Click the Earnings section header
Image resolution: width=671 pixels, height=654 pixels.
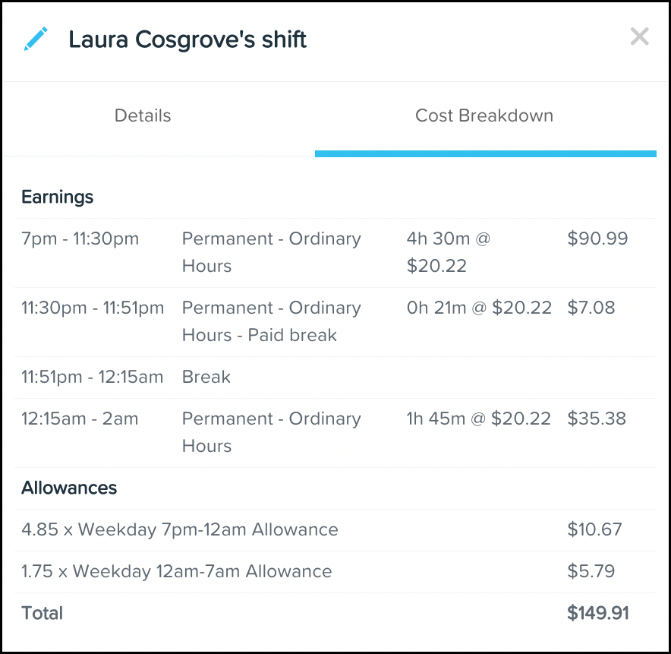(x=57, y=197)
